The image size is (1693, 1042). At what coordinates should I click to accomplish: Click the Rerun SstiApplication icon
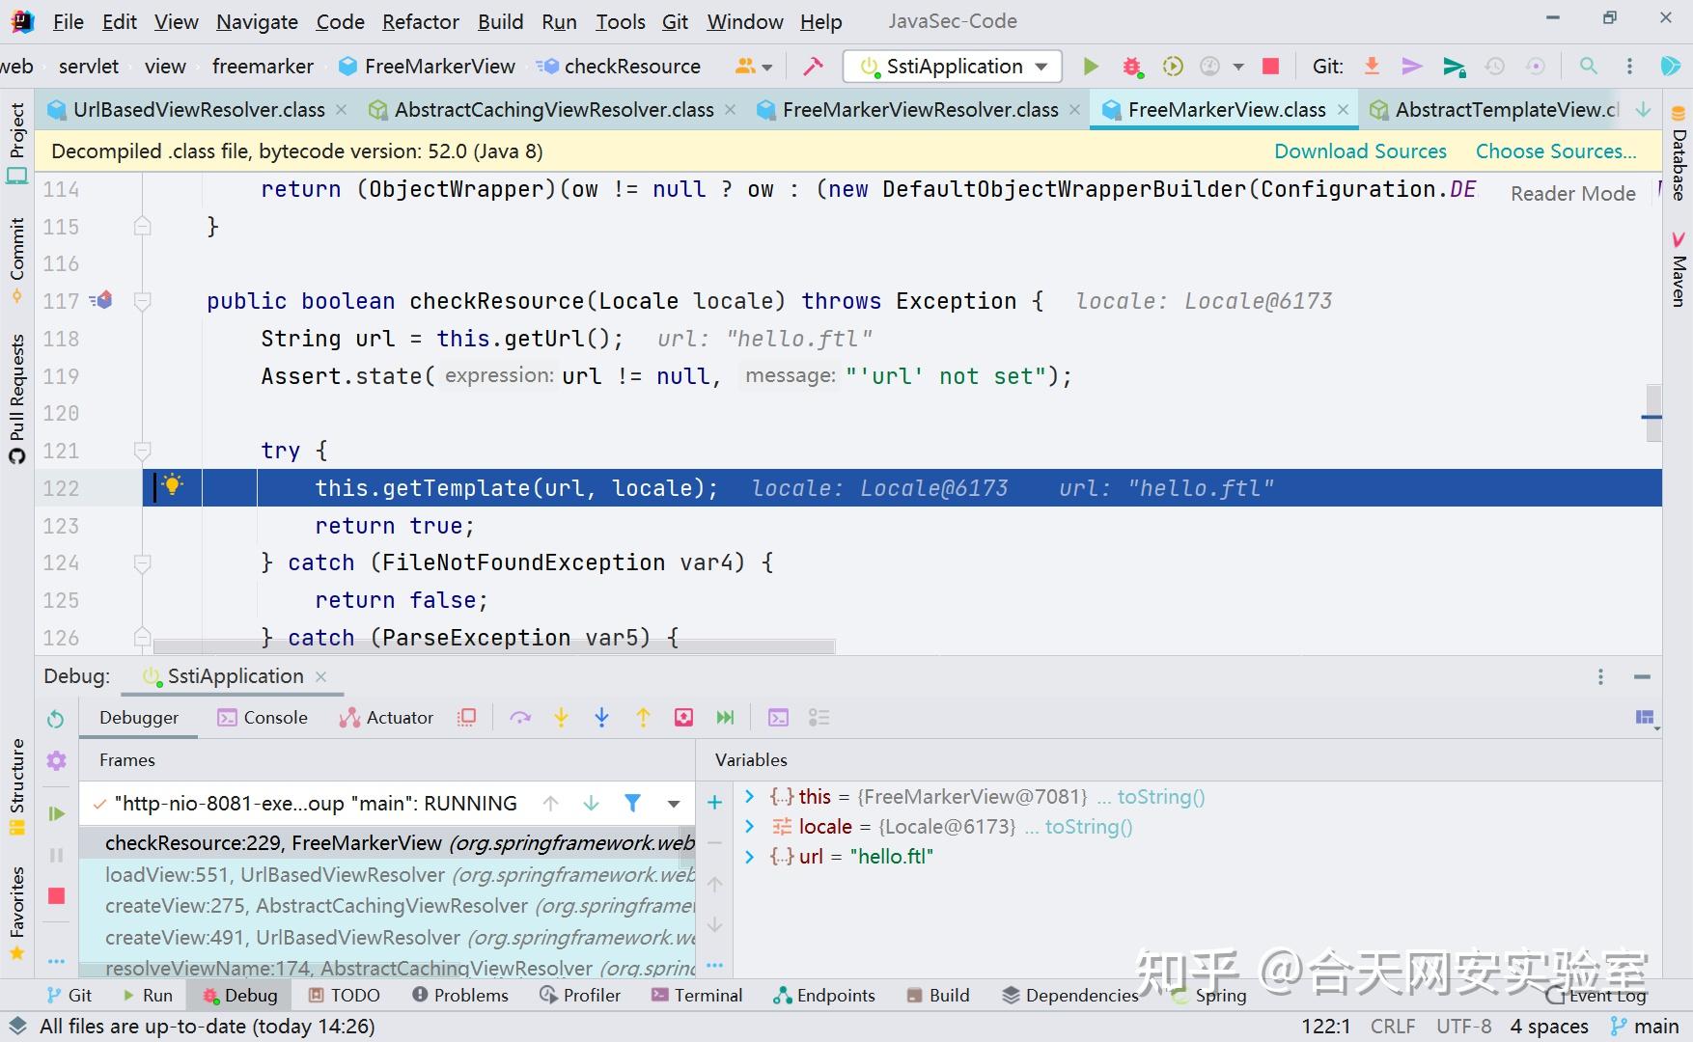[x=56, y=719]
